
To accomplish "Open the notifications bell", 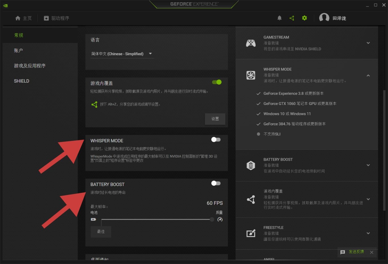I will (x=280, y=18).
